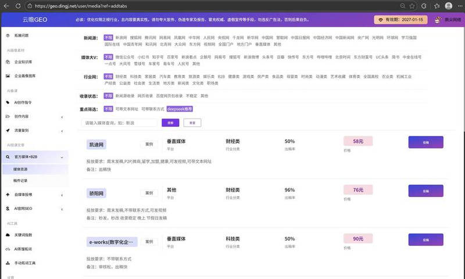Click the 企业知识库 sidebar icon
The width and height of the screenshot is (465, 279).
pos(7,60)
